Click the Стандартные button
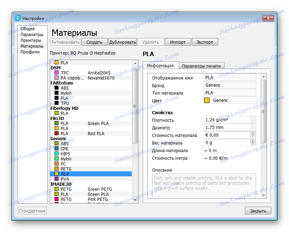 pos(32,211)
